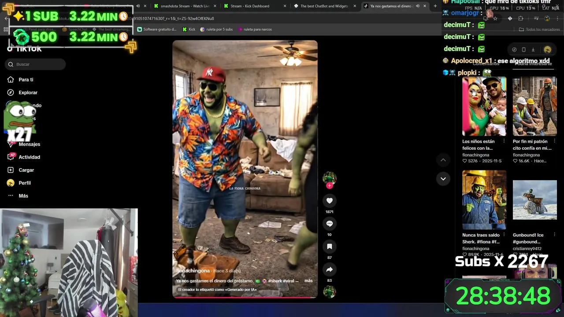Open cristianrey9412 profile link
The image size is (564, 317).
527,249
